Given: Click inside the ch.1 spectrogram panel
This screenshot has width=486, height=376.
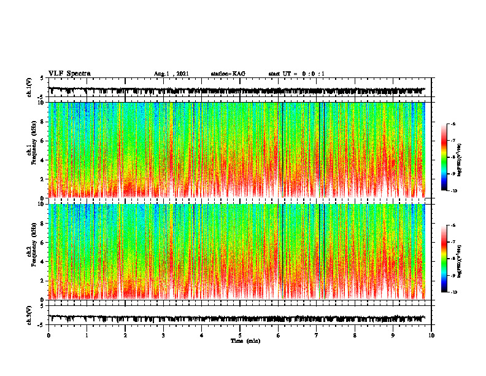Looking at the screenshot, I should coord(237,150).
